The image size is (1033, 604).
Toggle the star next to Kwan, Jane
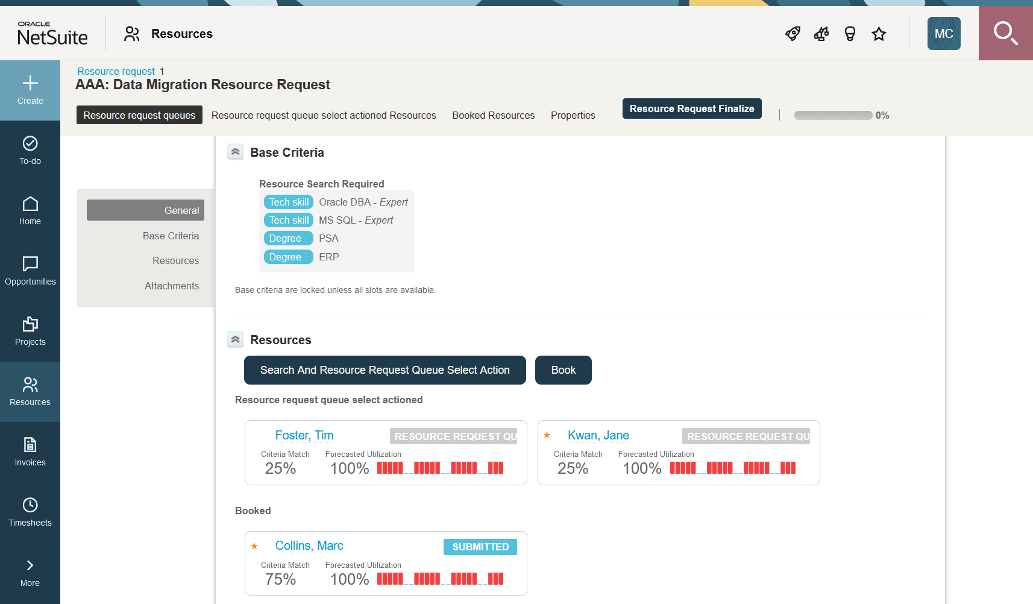coord(547,435)
